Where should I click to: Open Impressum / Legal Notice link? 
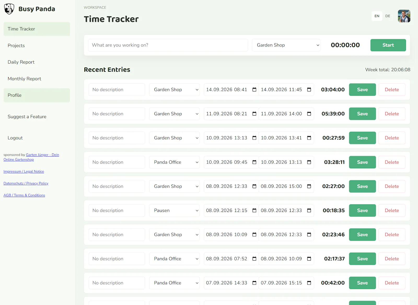click(24, 171)
